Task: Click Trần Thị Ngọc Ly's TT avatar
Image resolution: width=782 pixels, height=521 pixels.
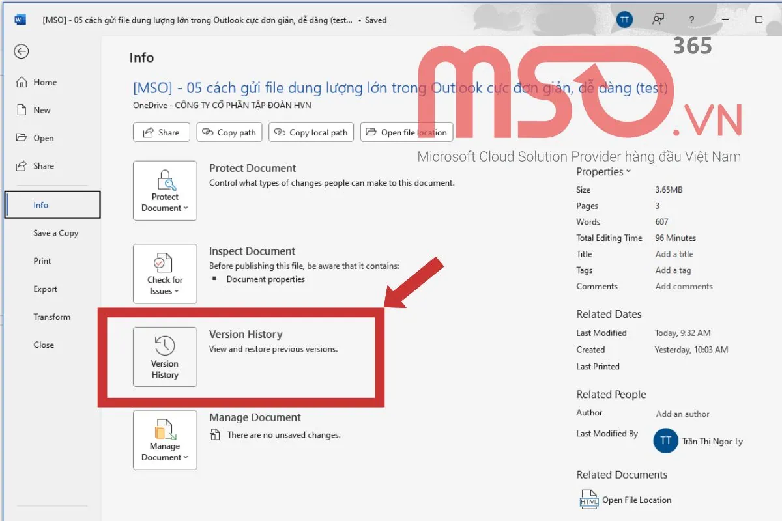Action: (665, 441)
